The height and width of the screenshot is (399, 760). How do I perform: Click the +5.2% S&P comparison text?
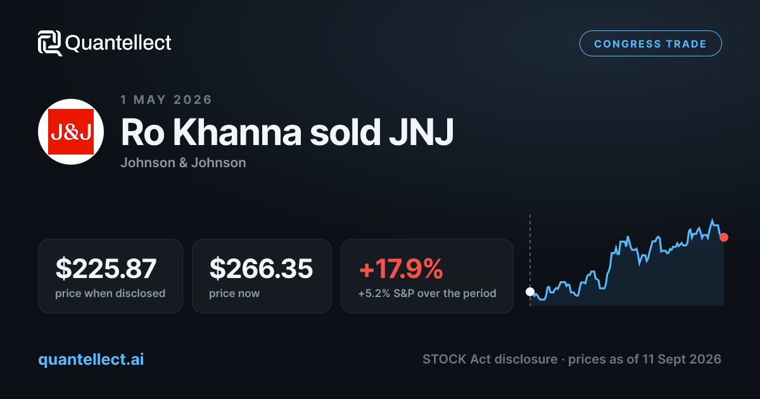pyautogui.click(x=427, y=293)
